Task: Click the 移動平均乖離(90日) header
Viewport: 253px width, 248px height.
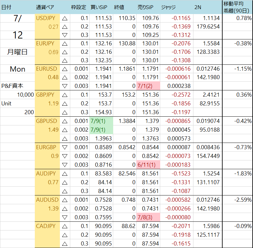Action: click(237, 7)
